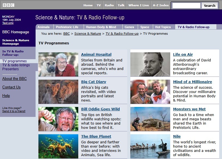Select the Nile river boat image
The image size is (222, 159).
(150, 146)
